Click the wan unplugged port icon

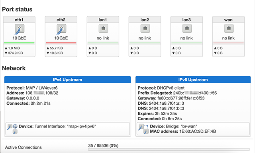pos(229,28)
